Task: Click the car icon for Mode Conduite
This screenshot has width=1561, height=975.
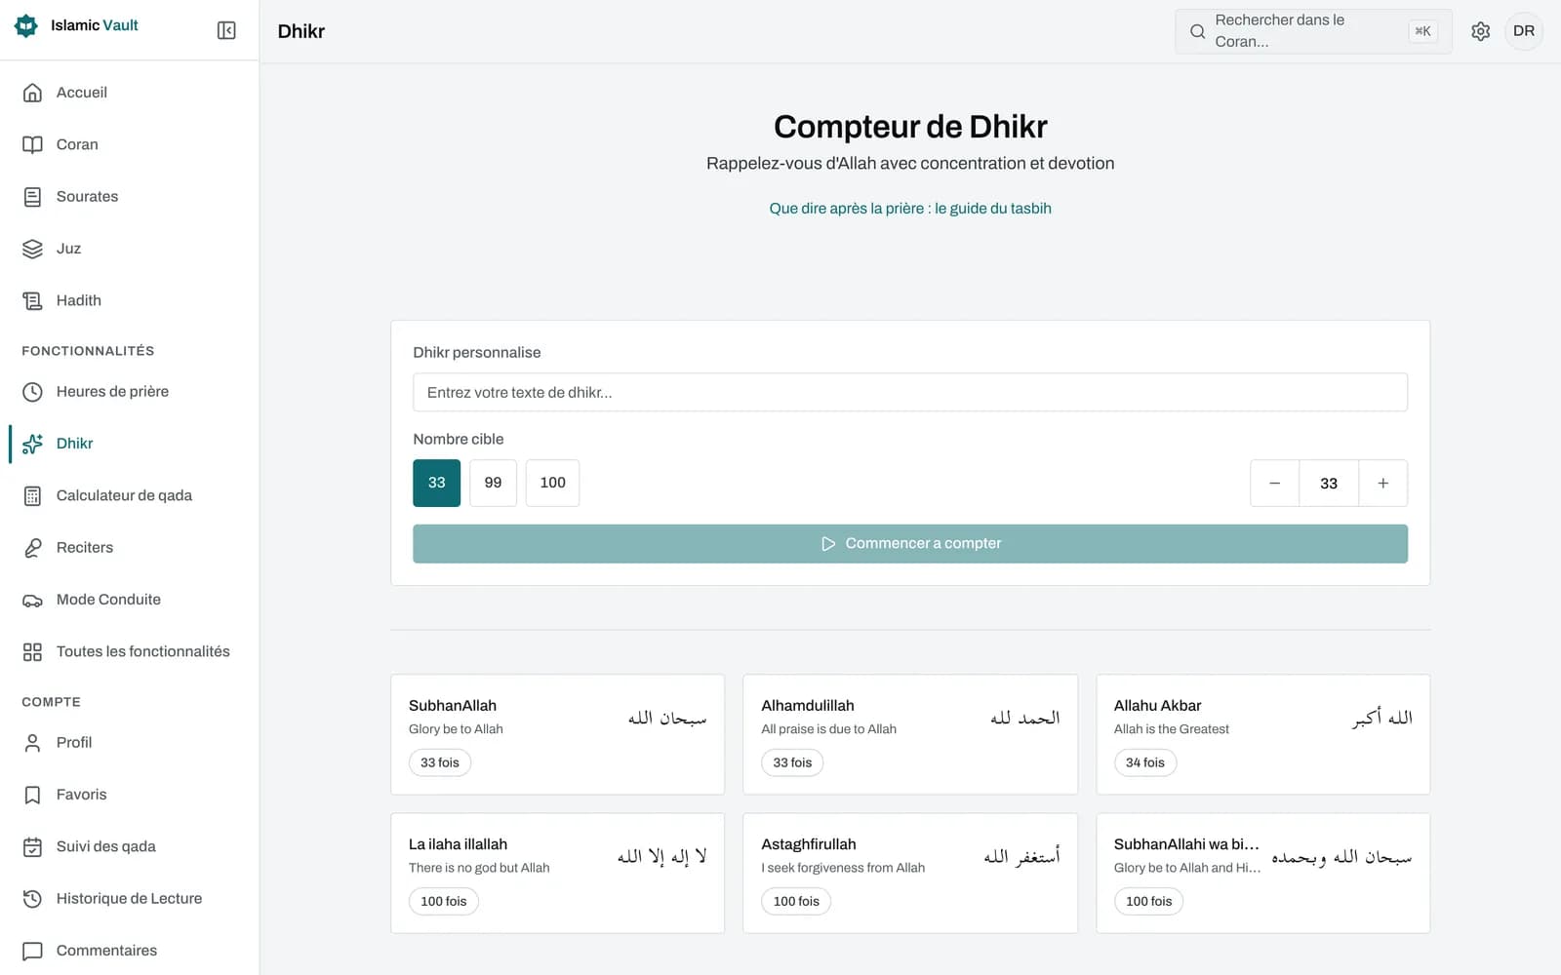Action: point(32,600)
